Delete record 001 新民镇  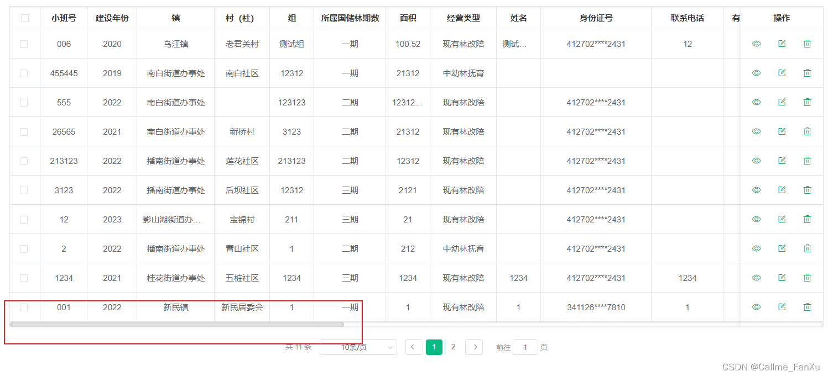click(x=807, y=306)
